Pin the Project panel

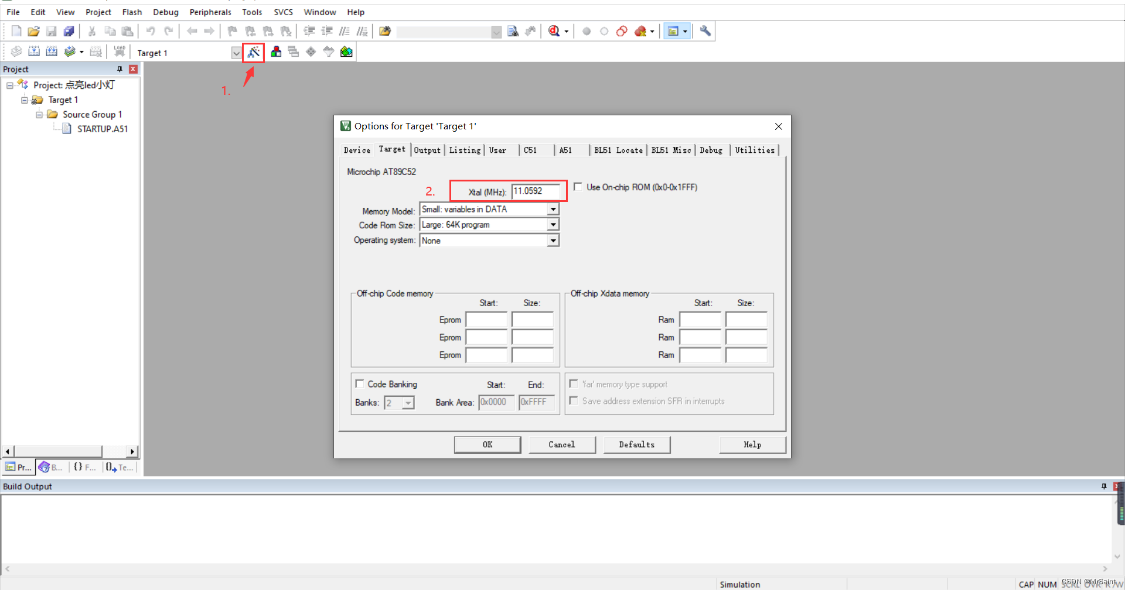click(120, 69)
